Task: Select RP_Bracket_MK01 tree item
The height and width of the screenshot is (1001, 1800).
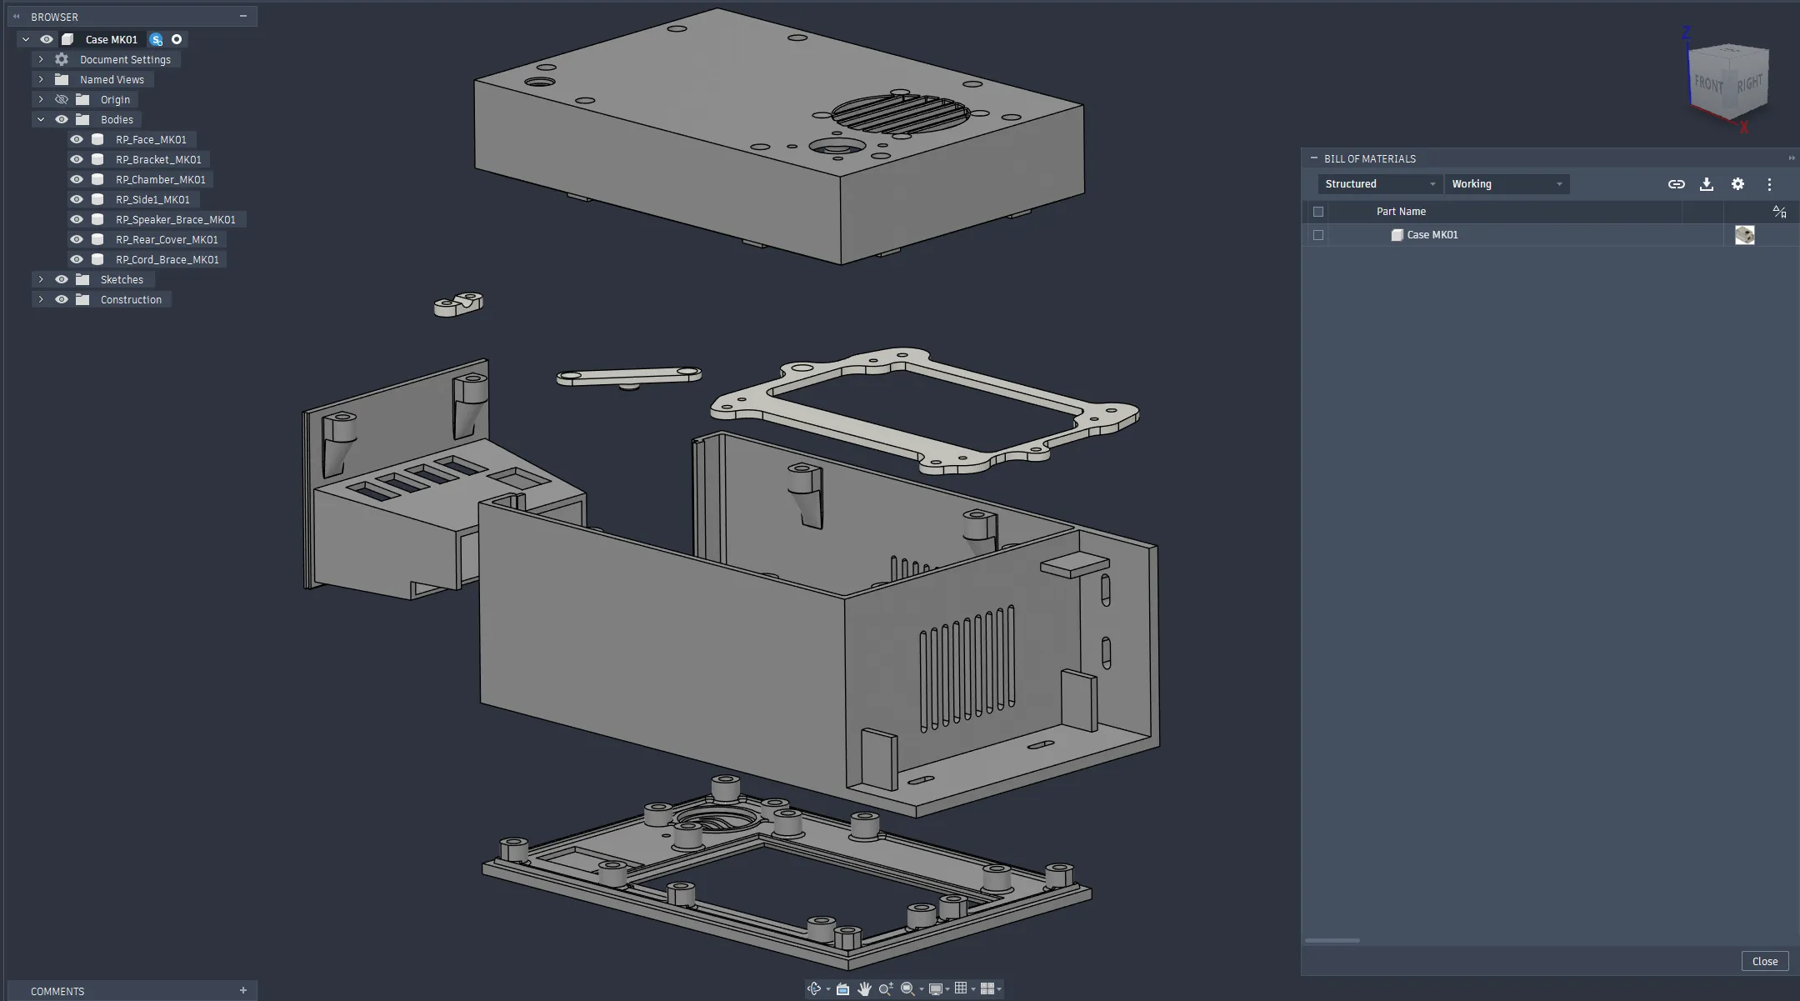Action: [158, 159]
